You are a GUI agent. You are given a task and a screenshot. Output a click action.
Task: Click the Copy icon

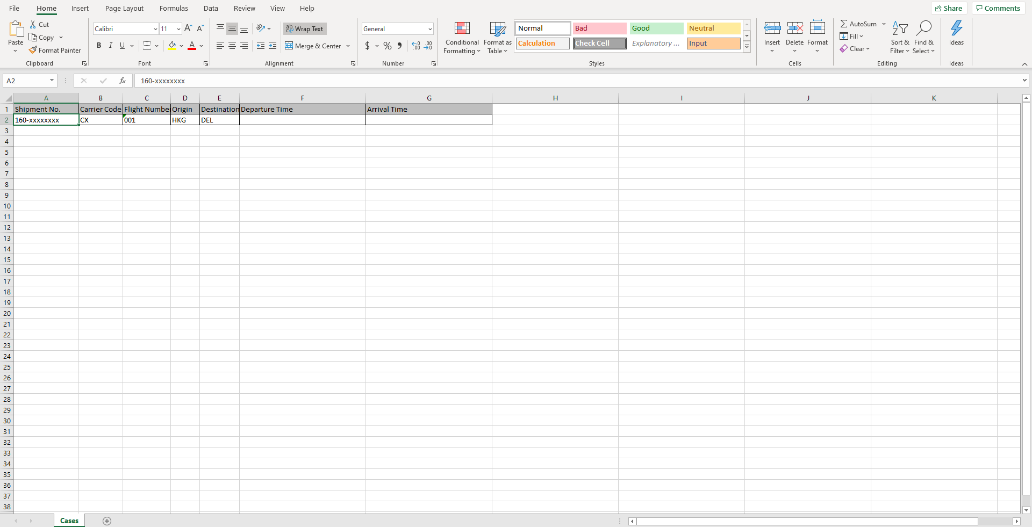pyautogui.click(x=33, y=38)
